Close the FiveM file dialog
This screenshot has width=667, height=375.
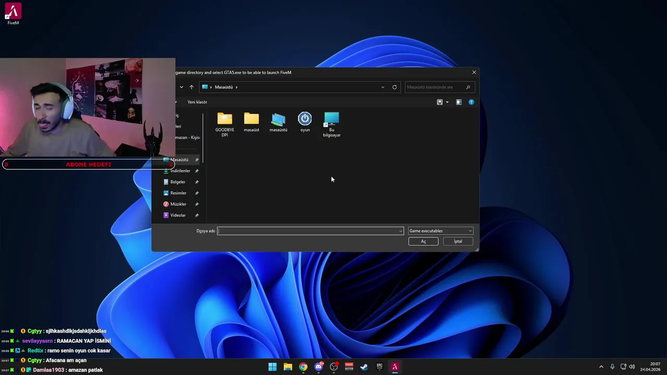coord(474,72)
